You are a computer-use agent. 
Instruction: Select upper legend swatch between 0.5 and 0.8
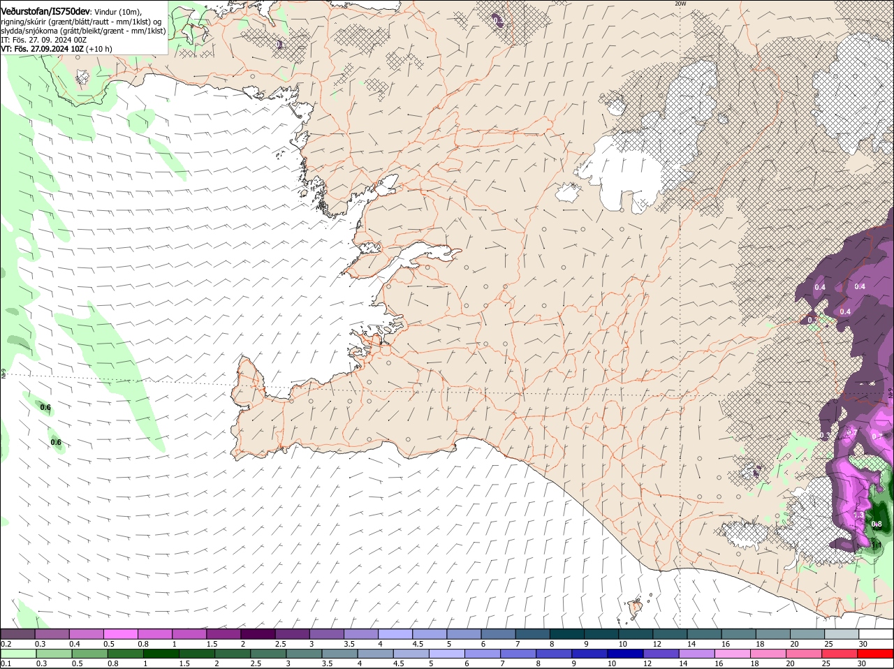point(120,633)
